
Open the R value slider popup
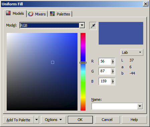point(113,61)
